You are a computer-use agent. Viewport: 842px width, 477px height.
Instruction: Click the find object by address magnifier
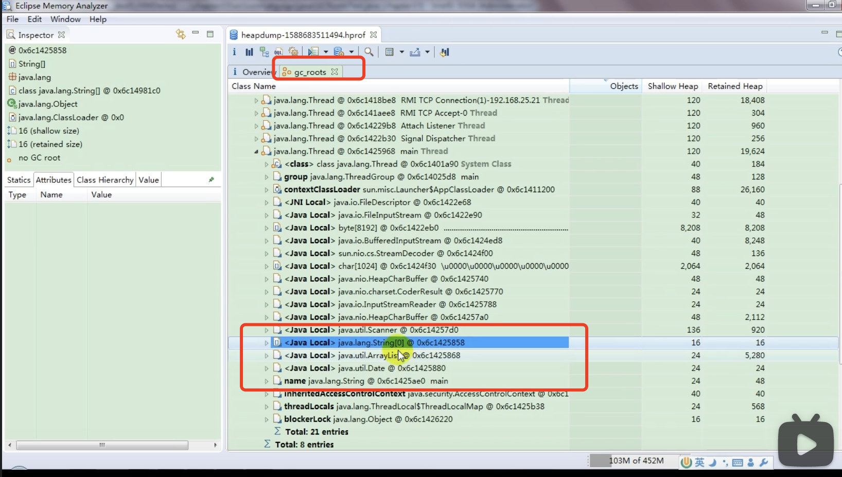tap(369, 52)
